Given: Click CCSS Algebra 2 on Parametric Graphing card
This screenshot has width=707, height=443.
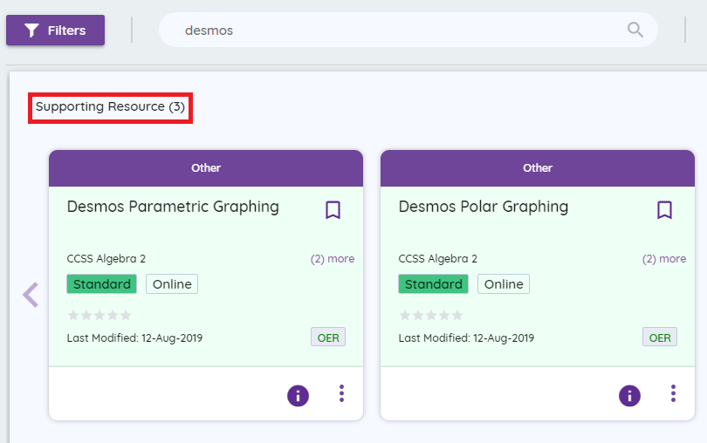Looking at the screenshot, I should tap(106, 259).
